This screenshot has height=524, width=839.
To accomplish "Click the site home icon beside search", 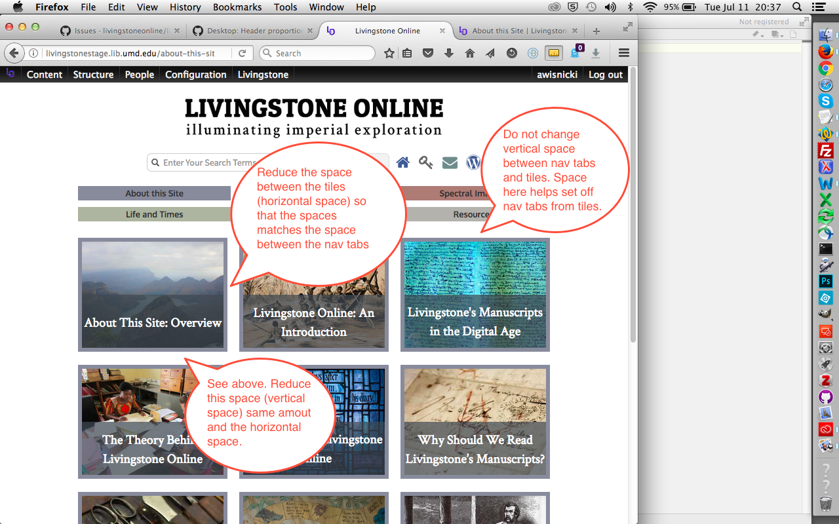I will (402, 162).
